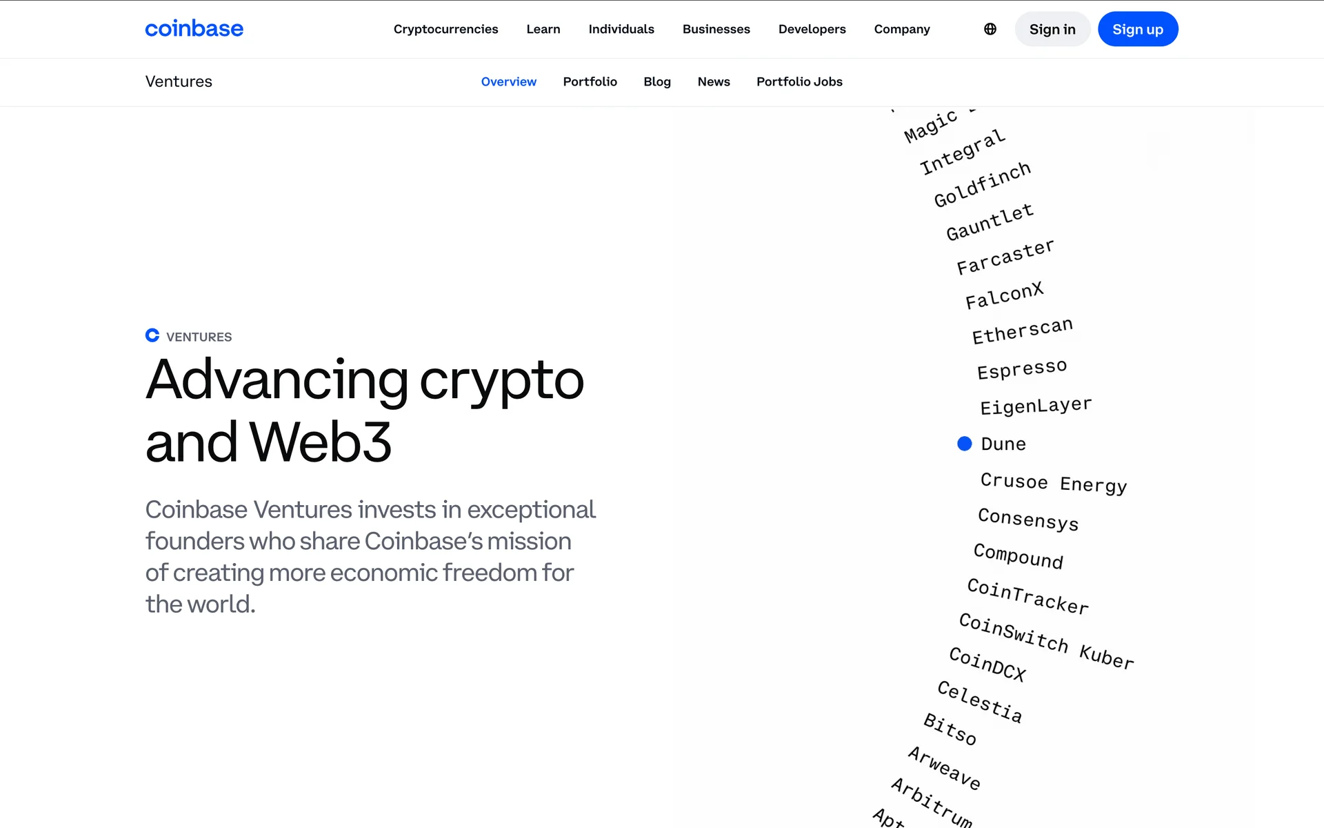The height and width of the screenshot is (828, 1324).
Task: Click the Sign in button
Action: tap(1052, 29)
